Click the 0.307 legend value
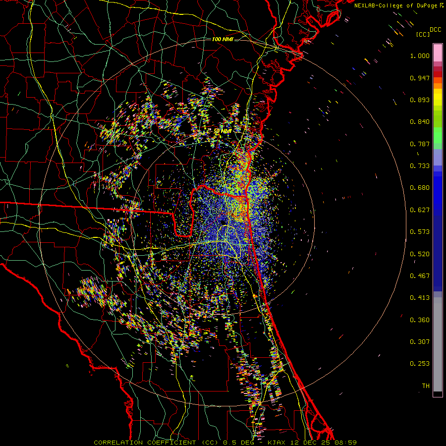The height and width of the screenshot is (446, 446). click(x=420, y=342)
